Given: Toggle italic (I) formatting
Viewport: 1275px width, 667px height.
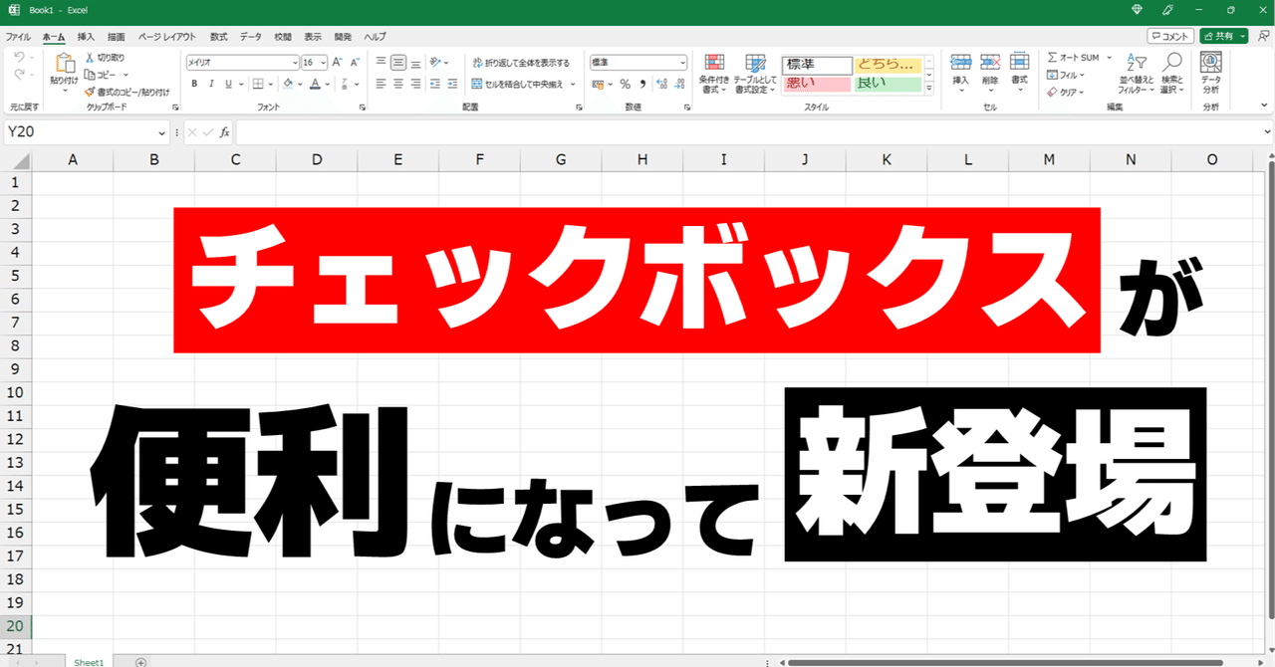Looking at the screenshot, I should [211, 83].
